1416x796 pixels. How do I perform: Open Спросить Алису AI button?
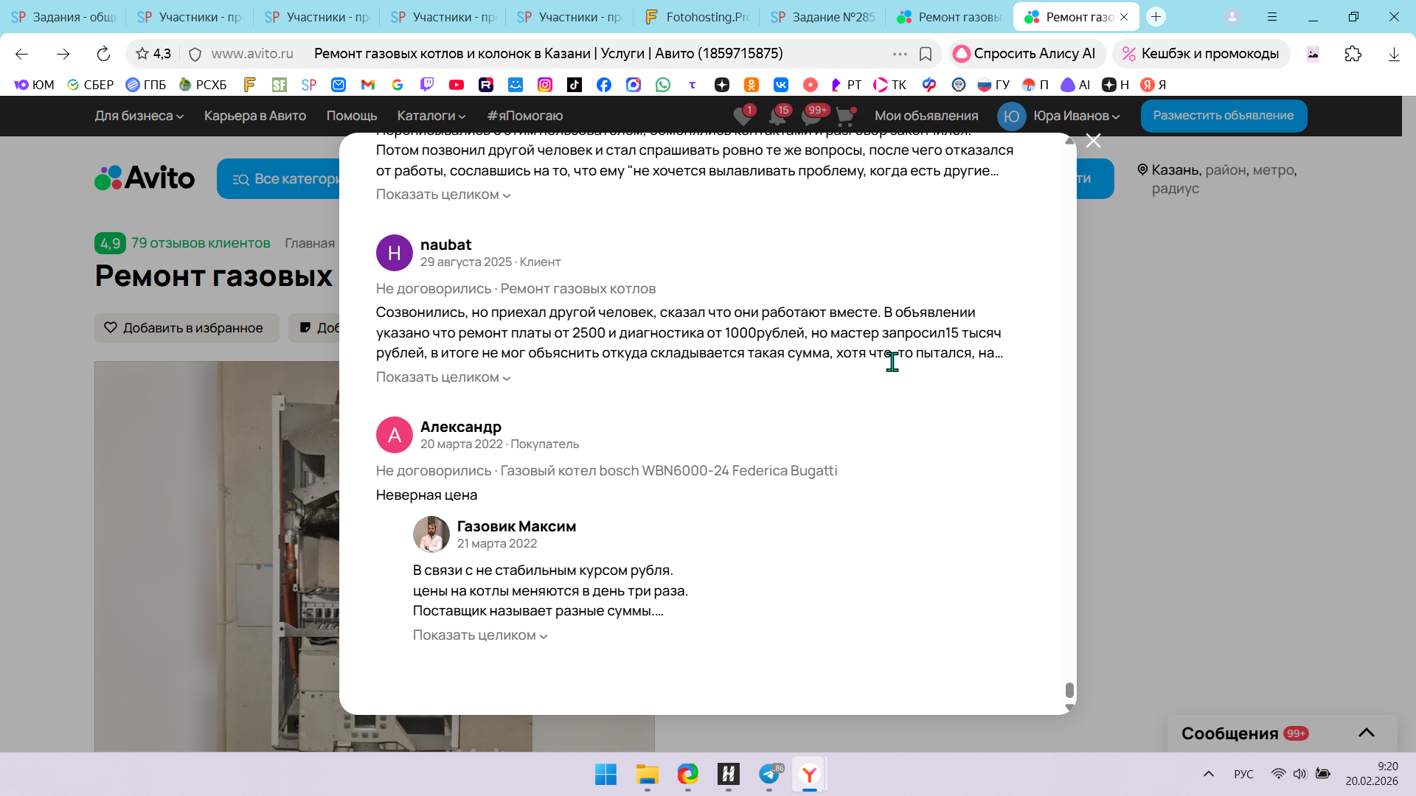click(x=1025, y=54)
